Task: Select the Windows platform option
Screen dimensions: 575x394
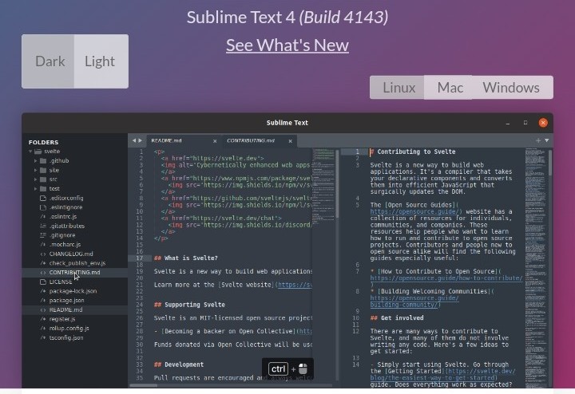Action: (x=512, y=88)
